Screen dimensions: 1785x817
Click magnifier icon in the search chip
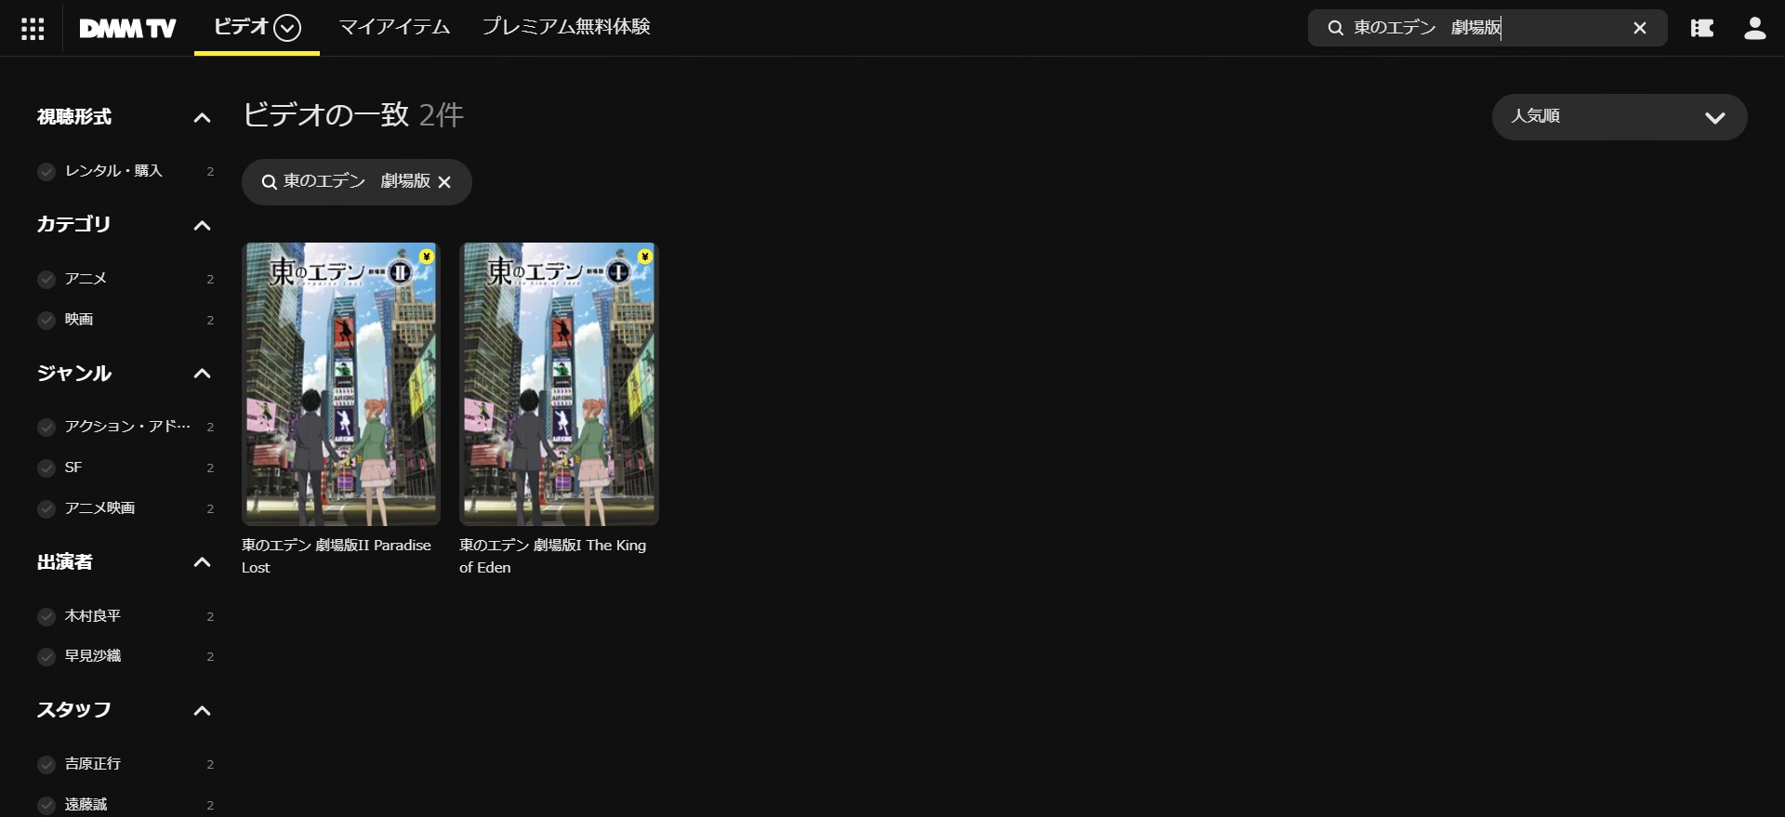[269, 182]
